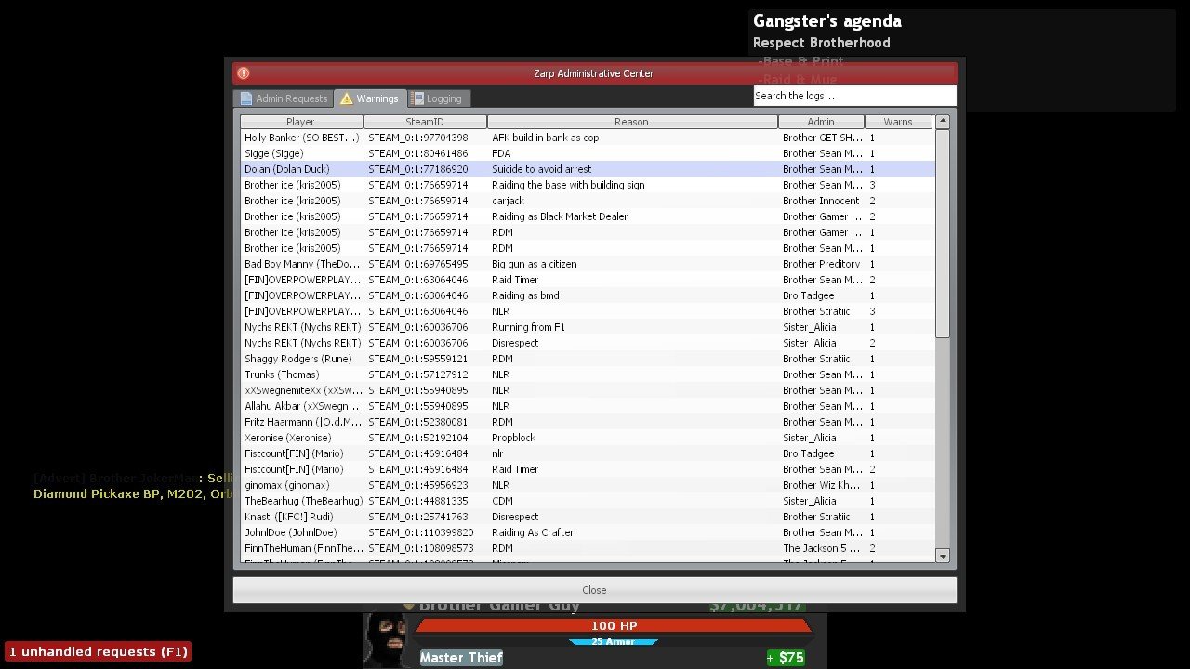Click 'Raiding as bmd' reason cell
The image size is (1190, 669).
(525, 295)
